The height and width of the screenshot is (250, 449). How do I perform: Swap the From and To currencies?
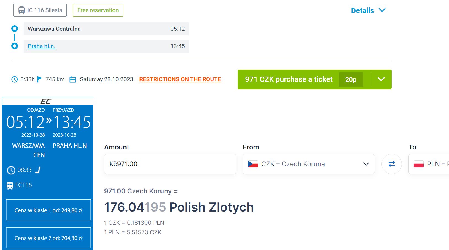[391, 164]
